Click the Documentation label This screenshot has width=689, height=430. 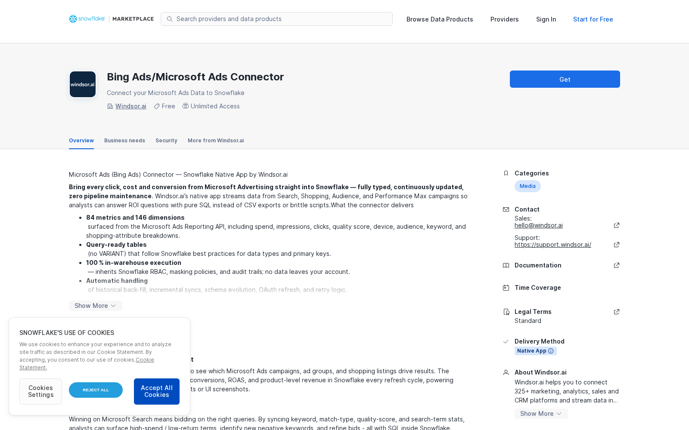[538, 265]
